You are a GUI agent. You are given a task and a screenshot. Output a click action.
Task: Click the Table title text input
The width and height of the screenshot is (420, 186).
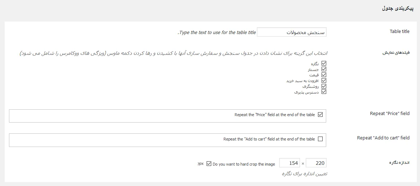coord(291,32)
